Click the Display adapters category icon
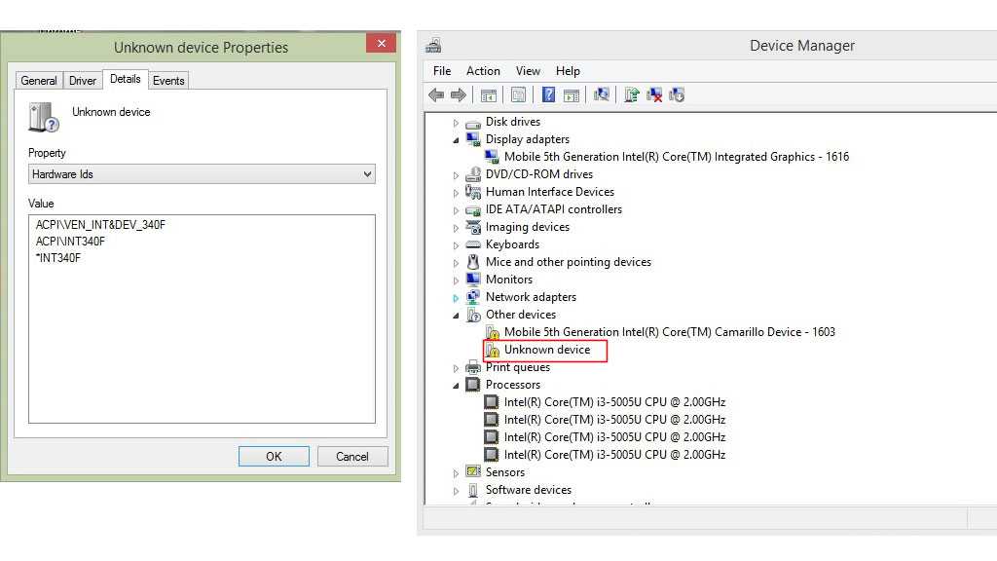The width and height of the screenshot is (997, 561). click(472, 139)
